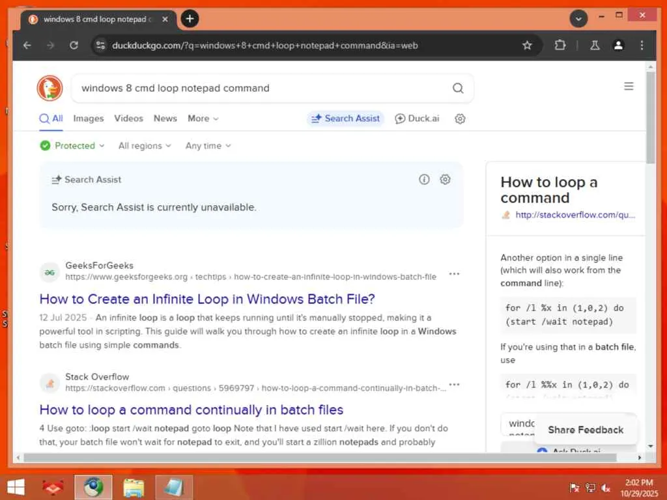Open search settings gear beside Duck.ai

click(460, 118)
